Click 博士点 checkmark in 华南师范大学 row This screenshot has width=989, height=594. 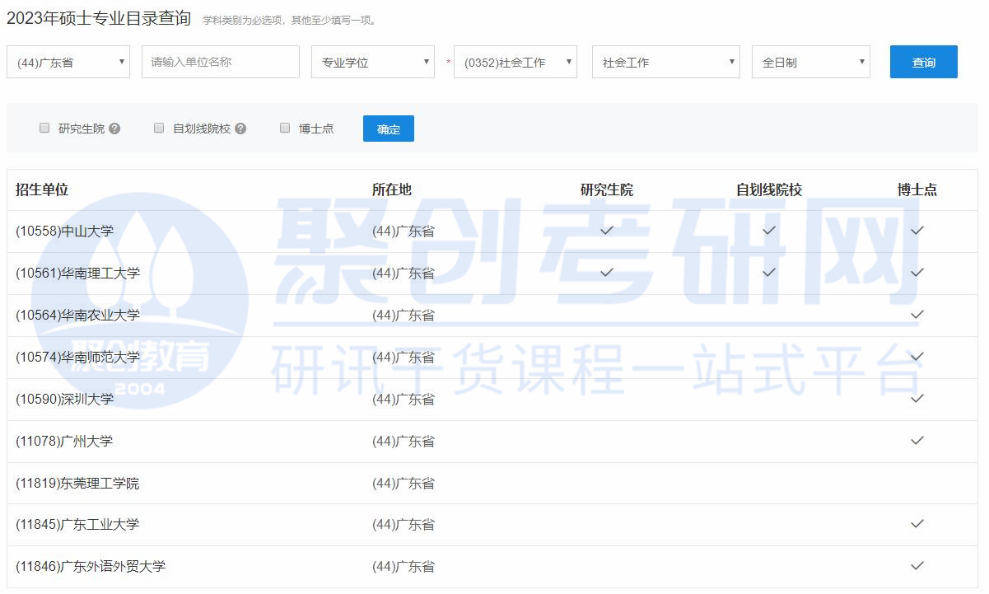[917, 357]
